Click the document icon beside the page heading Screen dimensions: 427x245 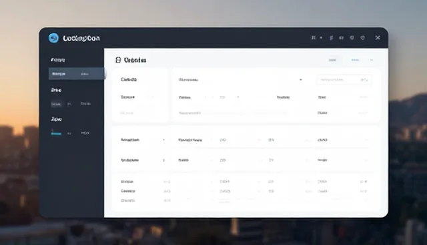click(118, 60)
